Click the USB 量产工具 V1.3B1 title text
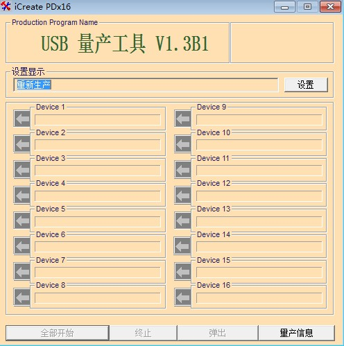Viewport: 344px width, 346px height. [125, 44]
